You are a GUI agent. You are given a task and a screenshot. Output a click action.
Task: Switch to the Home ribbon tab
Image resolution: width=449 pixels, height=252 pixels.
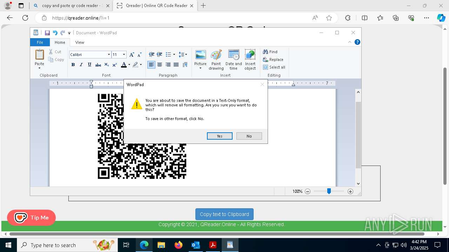[x=60, y=42]
